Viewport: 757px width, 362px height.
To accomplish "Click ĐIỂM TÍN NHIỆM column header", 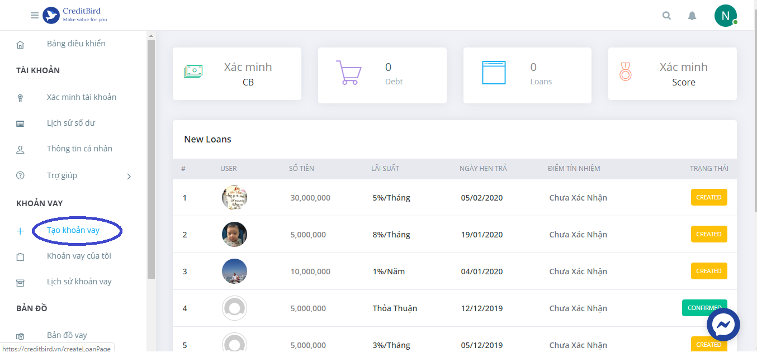I will coord(574,168).
